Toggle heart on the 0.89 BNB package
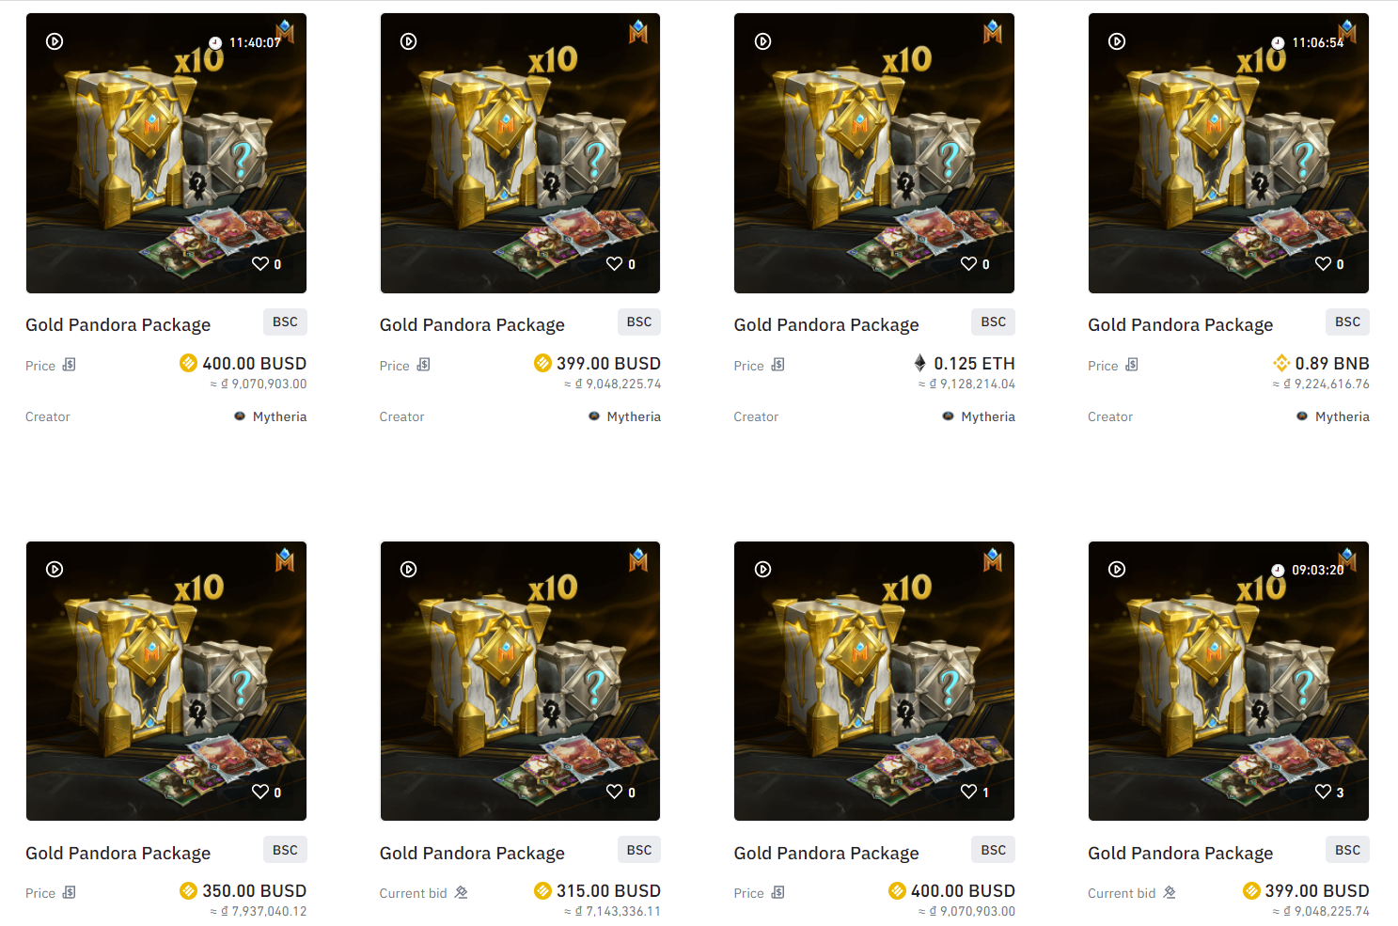The height and width of the screenshot is (926, 1398). [x=1324, y=264]
